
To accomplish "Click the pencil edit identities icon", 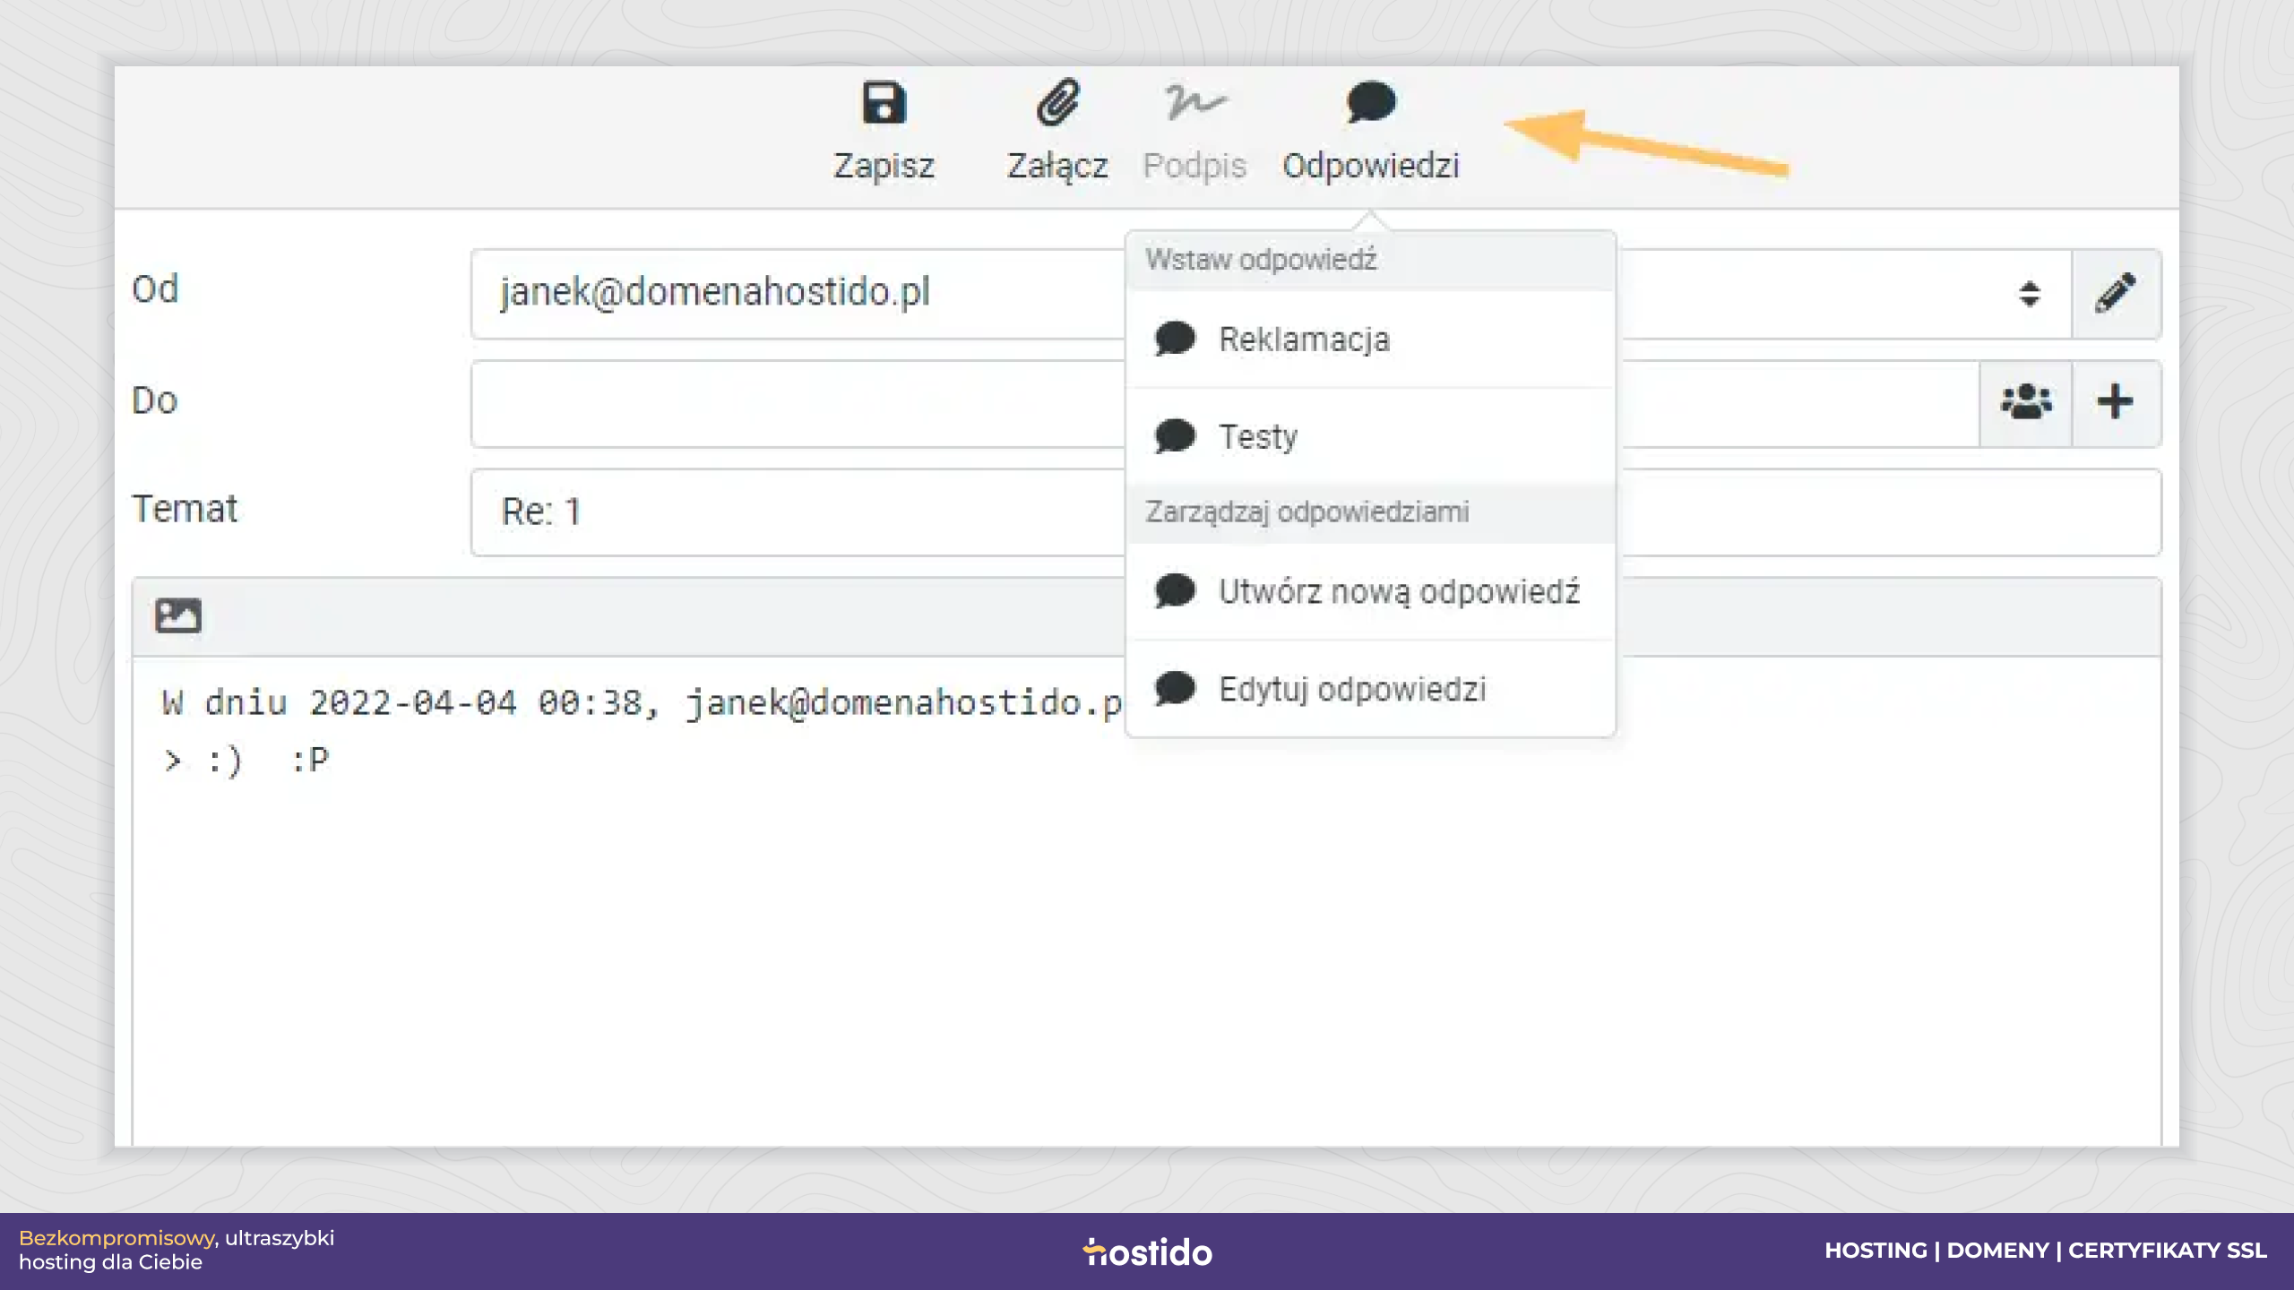I will click(x=2116, y=293).
